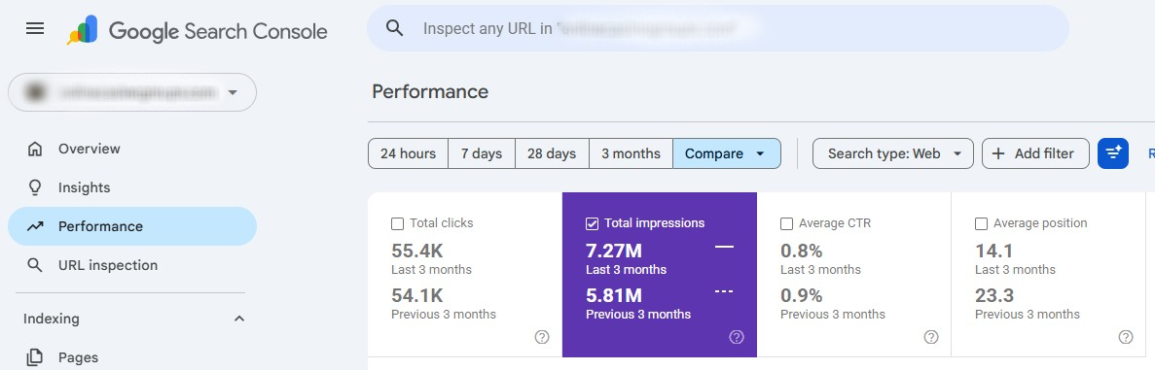This screenshot has height=370, width=1155.
Task: Click the Indexing section label
Action: click(52, 319)
